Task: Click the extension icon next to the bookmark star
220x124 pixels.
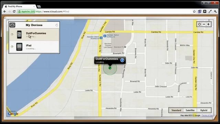Action: [199, 11]
